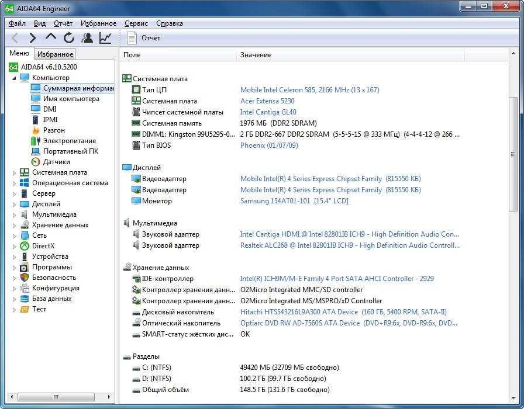Click the DirectX Xbox icon

click(x=25, y=246)
